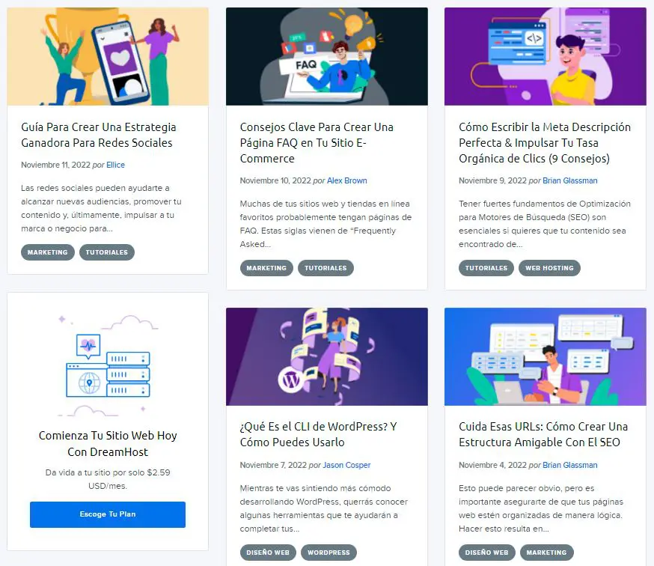The width and height of the screenshot is (654, 566).
Task: Select the WORDPRESS category tag
Action: 328,553
